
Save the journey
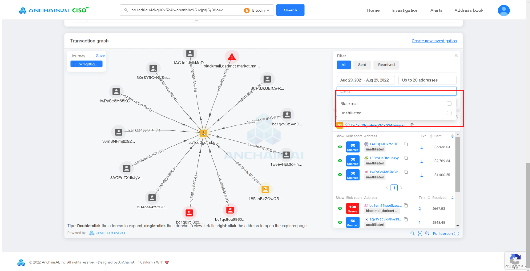coord(100,56)
